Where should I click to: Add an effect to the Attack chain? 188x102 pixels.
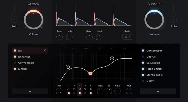[30, 91]
